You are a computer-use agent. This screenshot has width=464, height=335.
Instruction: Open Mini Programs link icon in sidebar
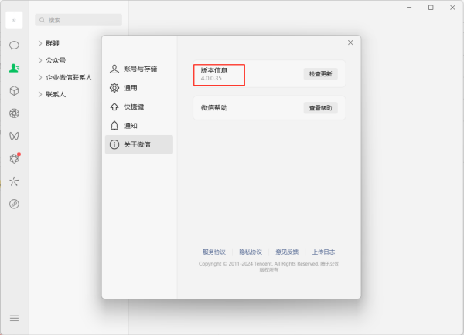click(14, 204)
